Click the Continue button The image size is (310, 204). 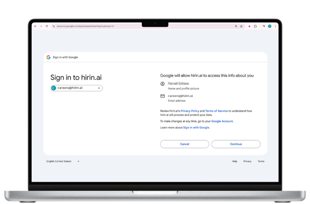pyautogui.click(x=236, y=144)
